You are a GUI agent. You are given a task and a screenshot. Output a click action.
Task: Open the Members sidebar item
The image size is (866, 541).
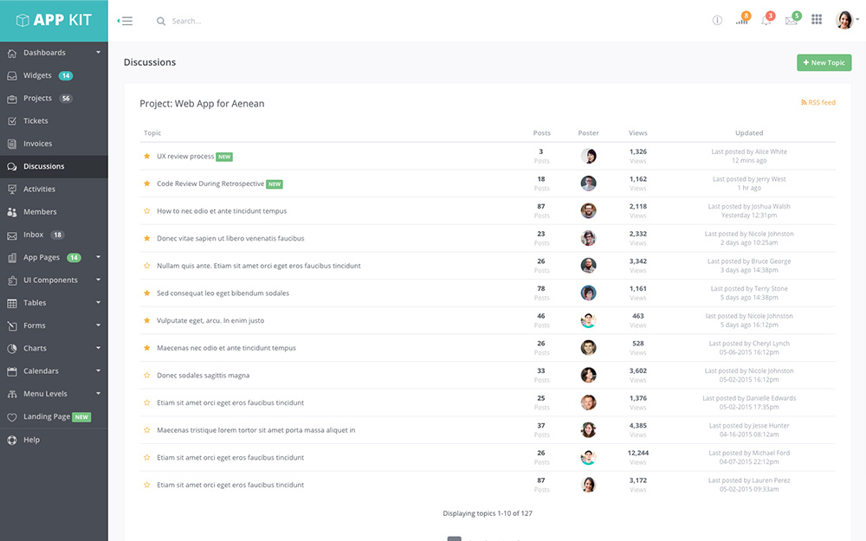coord(40,212)
